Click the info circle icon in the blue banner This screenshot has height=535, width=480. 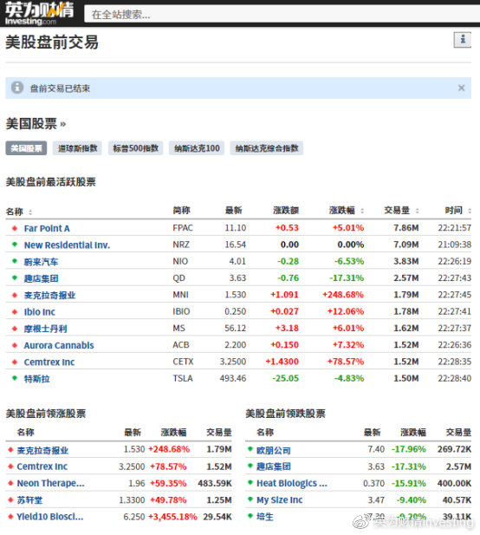point(17,88)
